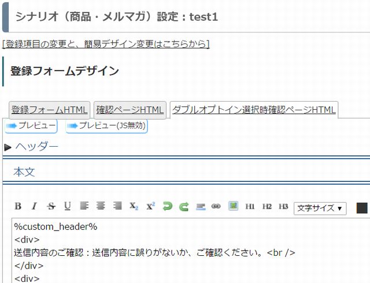Click the 登録フォームデザイン heading

(x=64, y=71)
